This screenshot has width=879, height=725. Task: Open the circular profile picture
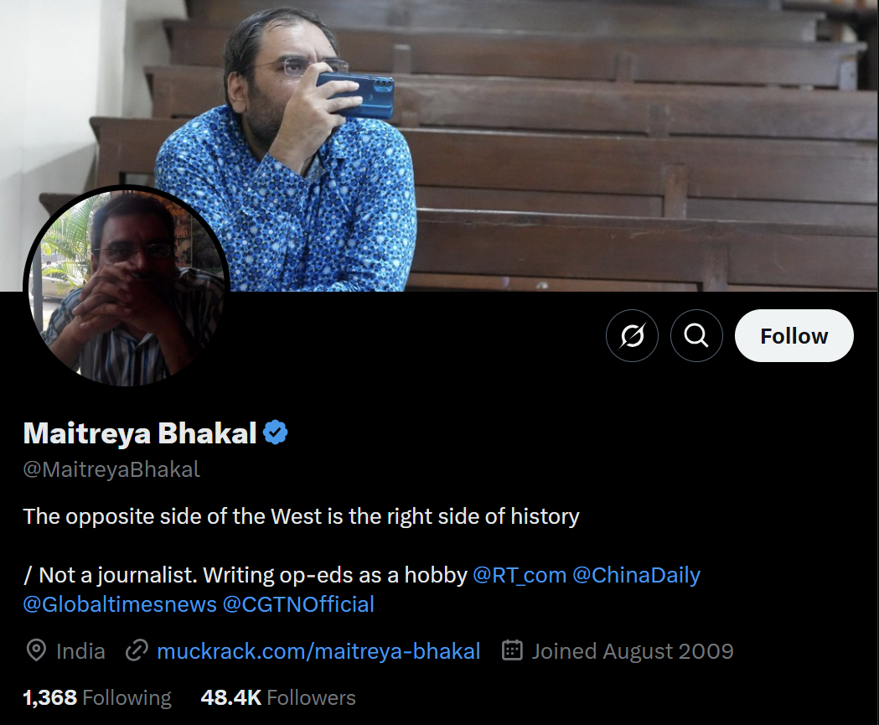pyautogui.click(x=127, y=286)
